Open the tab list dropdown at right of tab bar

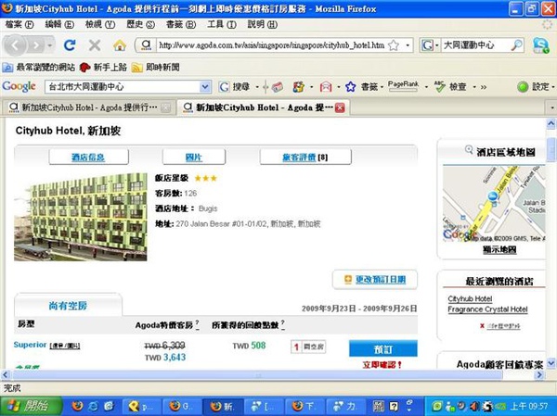pos(551,107)
